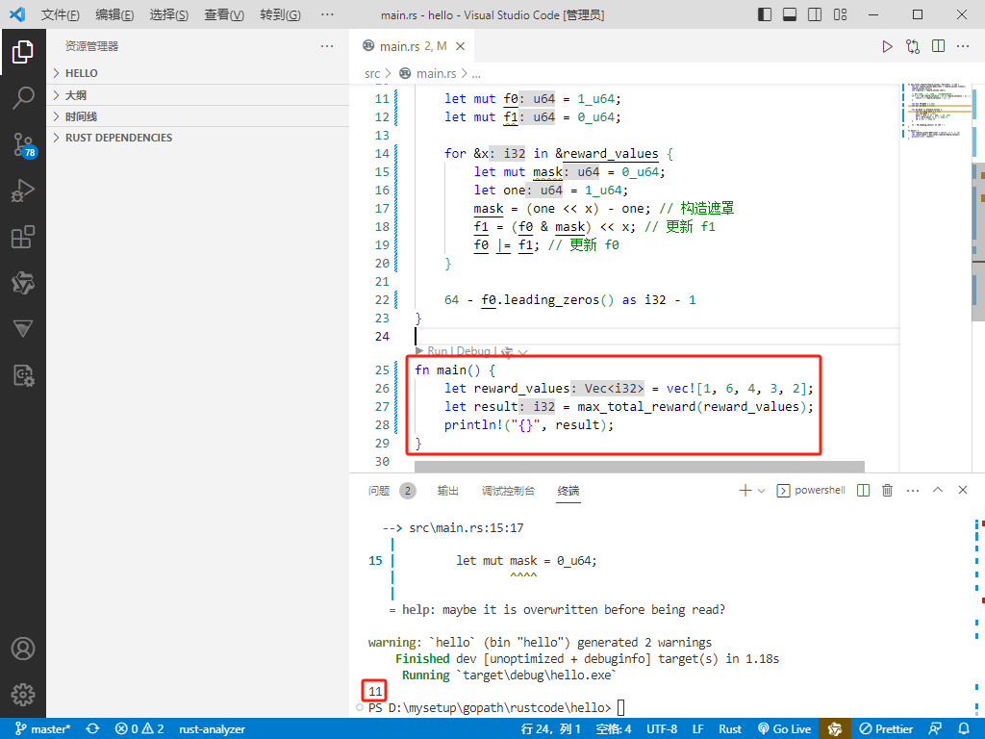Toggle primary side bar layout icon
The image size is (985, 739).
tap(765, 14)
